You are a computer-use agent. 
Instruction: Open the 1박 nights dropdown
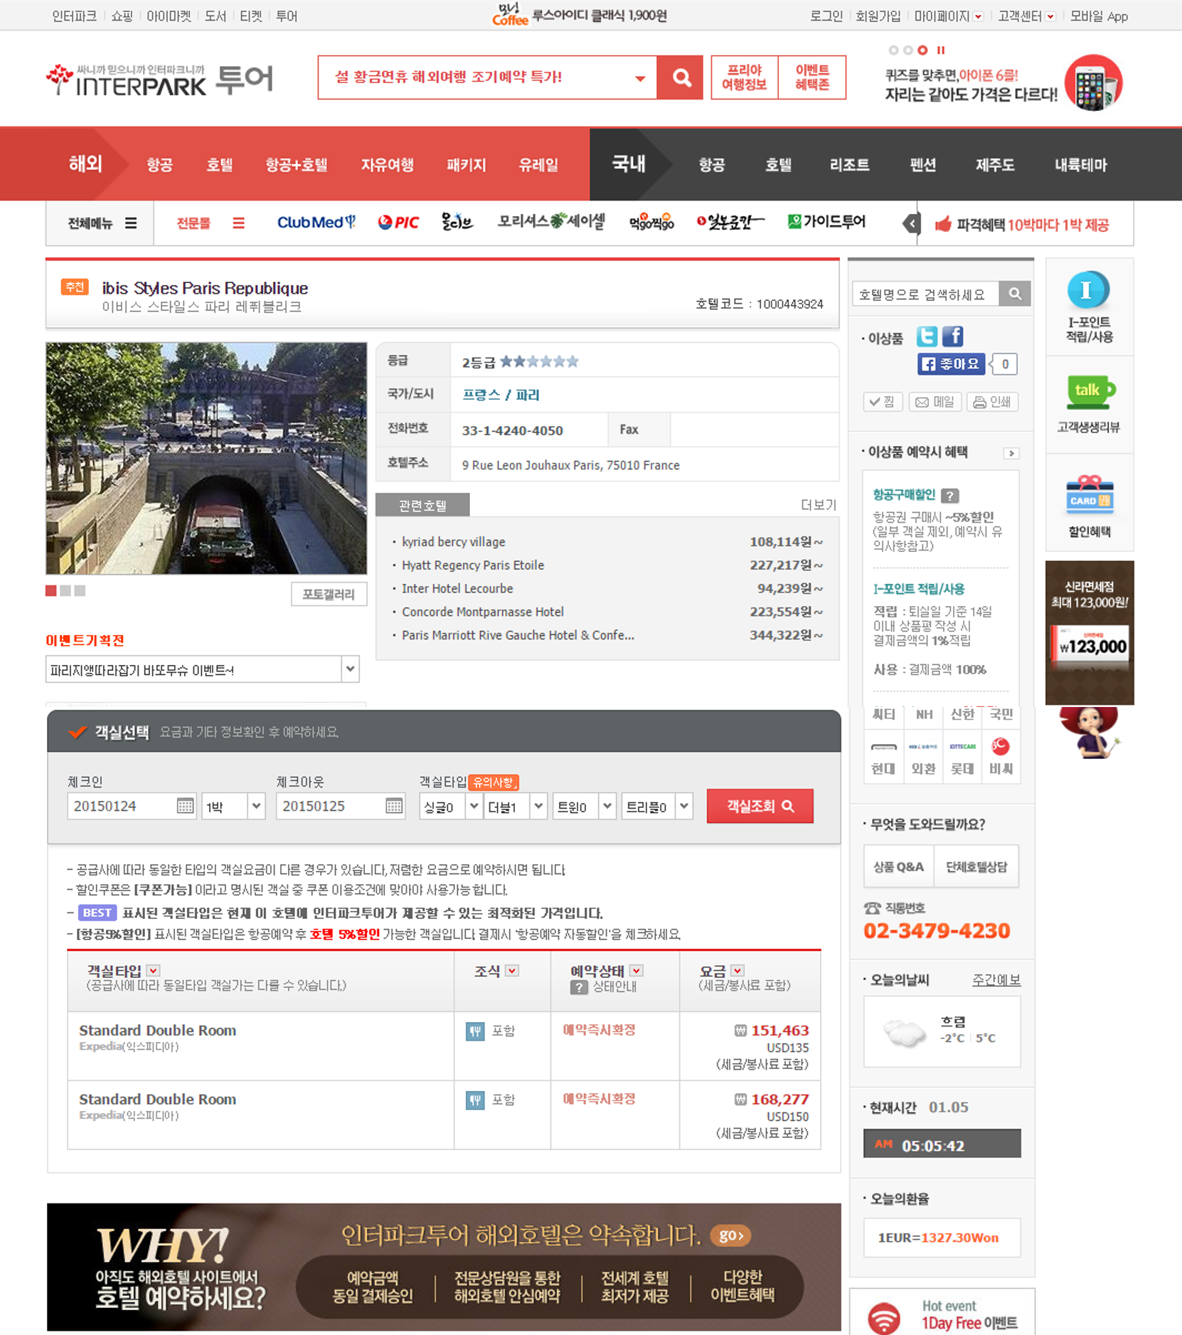pyautogui.click(x=257, y=806)
